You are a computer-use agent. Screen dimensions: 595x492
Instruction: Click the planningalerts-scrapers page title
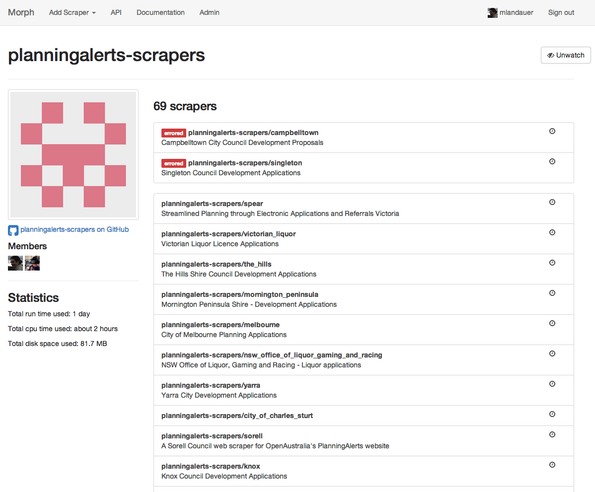pos(106,56)
